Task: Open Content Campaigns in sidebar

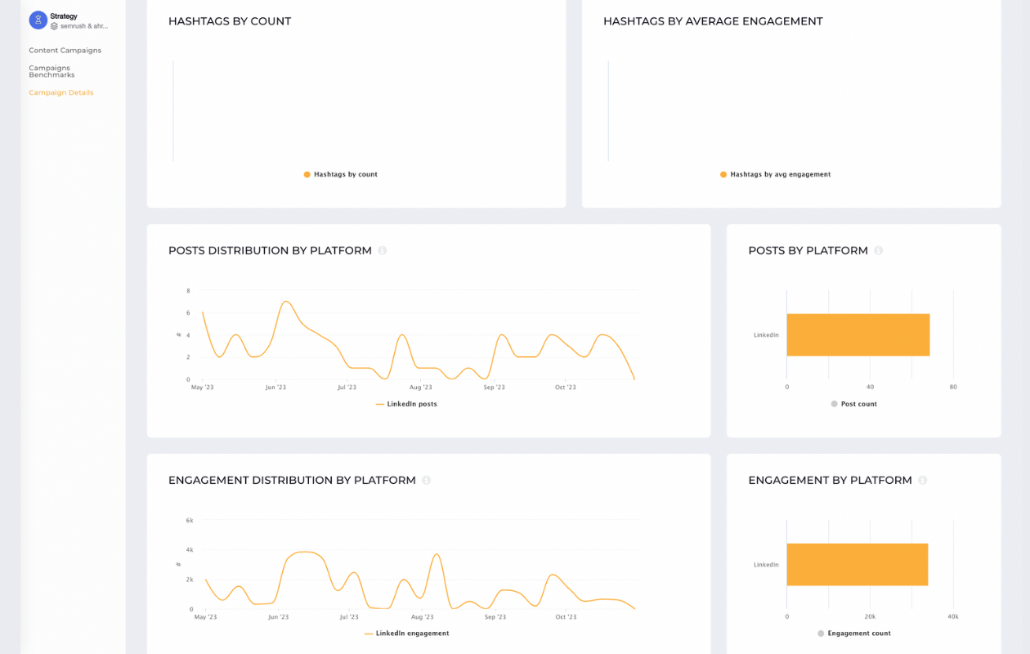Action: pos(65,51)
